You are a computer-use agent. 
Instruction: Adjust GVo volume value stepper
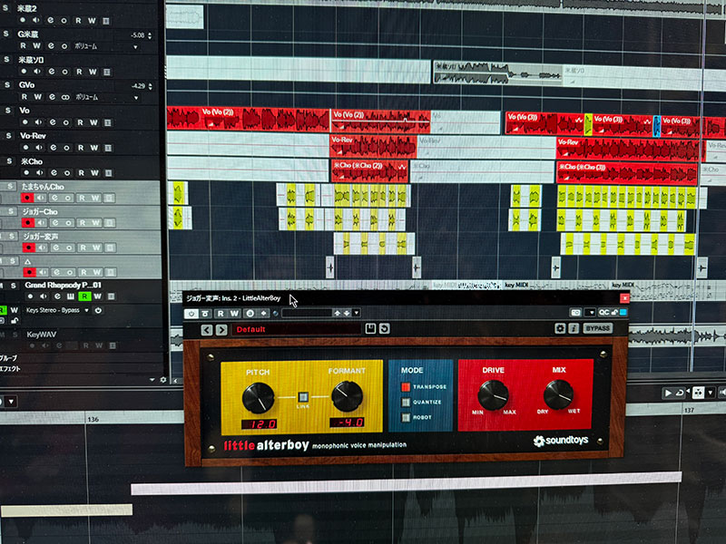pos(150,86)
